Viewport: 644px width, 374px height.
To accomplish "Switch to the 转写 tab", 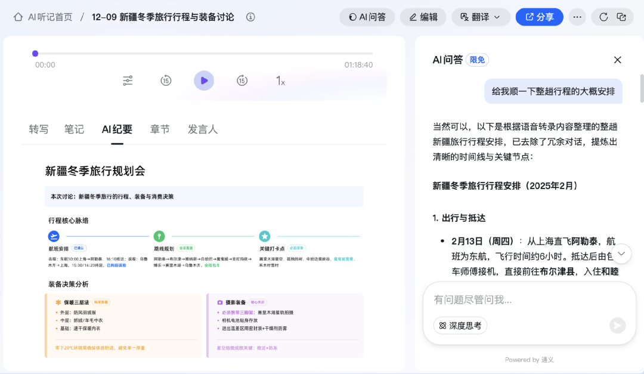I will pyautogui.click(x=39, y=129).
